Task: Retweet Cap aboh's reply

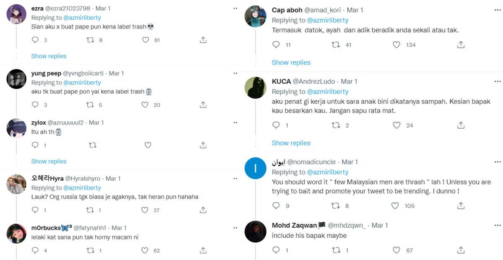Action: tap(336, 45)
